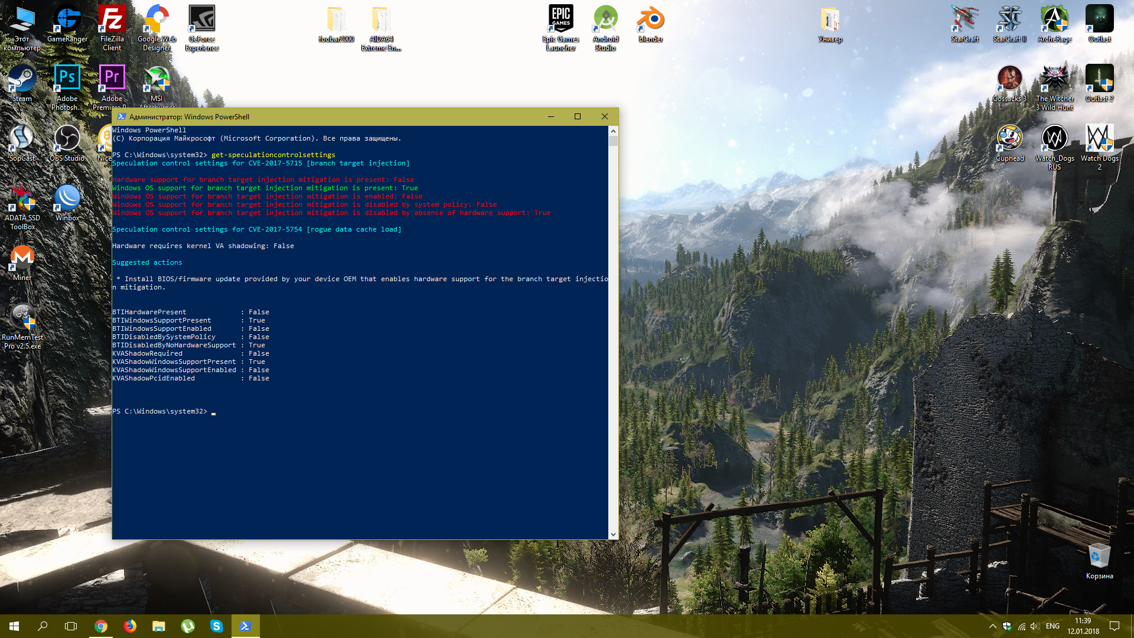Click the Skype taskbar icon
Screen dimensions: 1134x638
click(x=217, y=626)
